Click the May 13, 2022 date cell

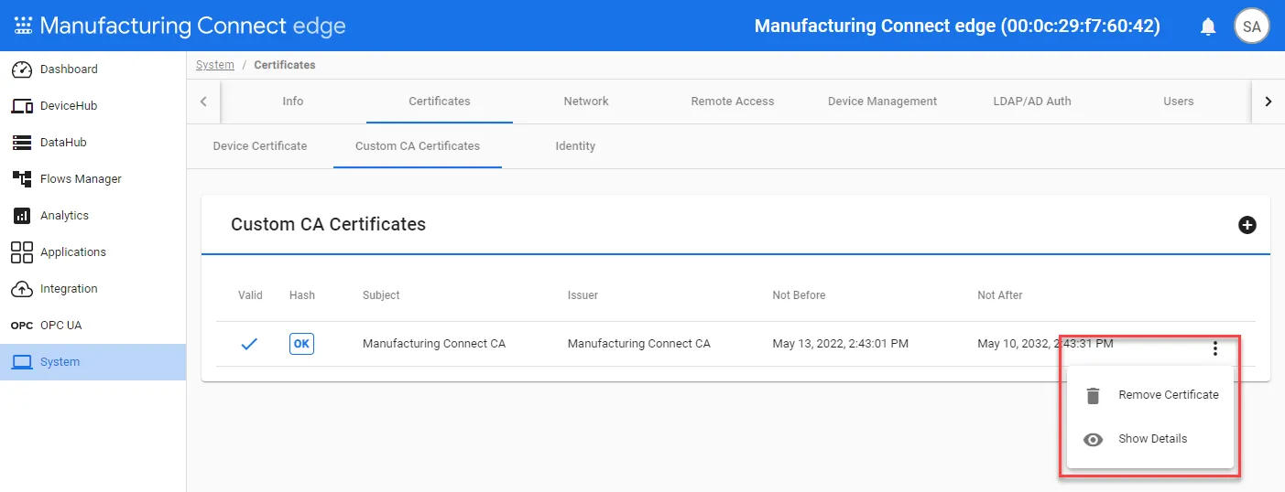coord(840,344)
